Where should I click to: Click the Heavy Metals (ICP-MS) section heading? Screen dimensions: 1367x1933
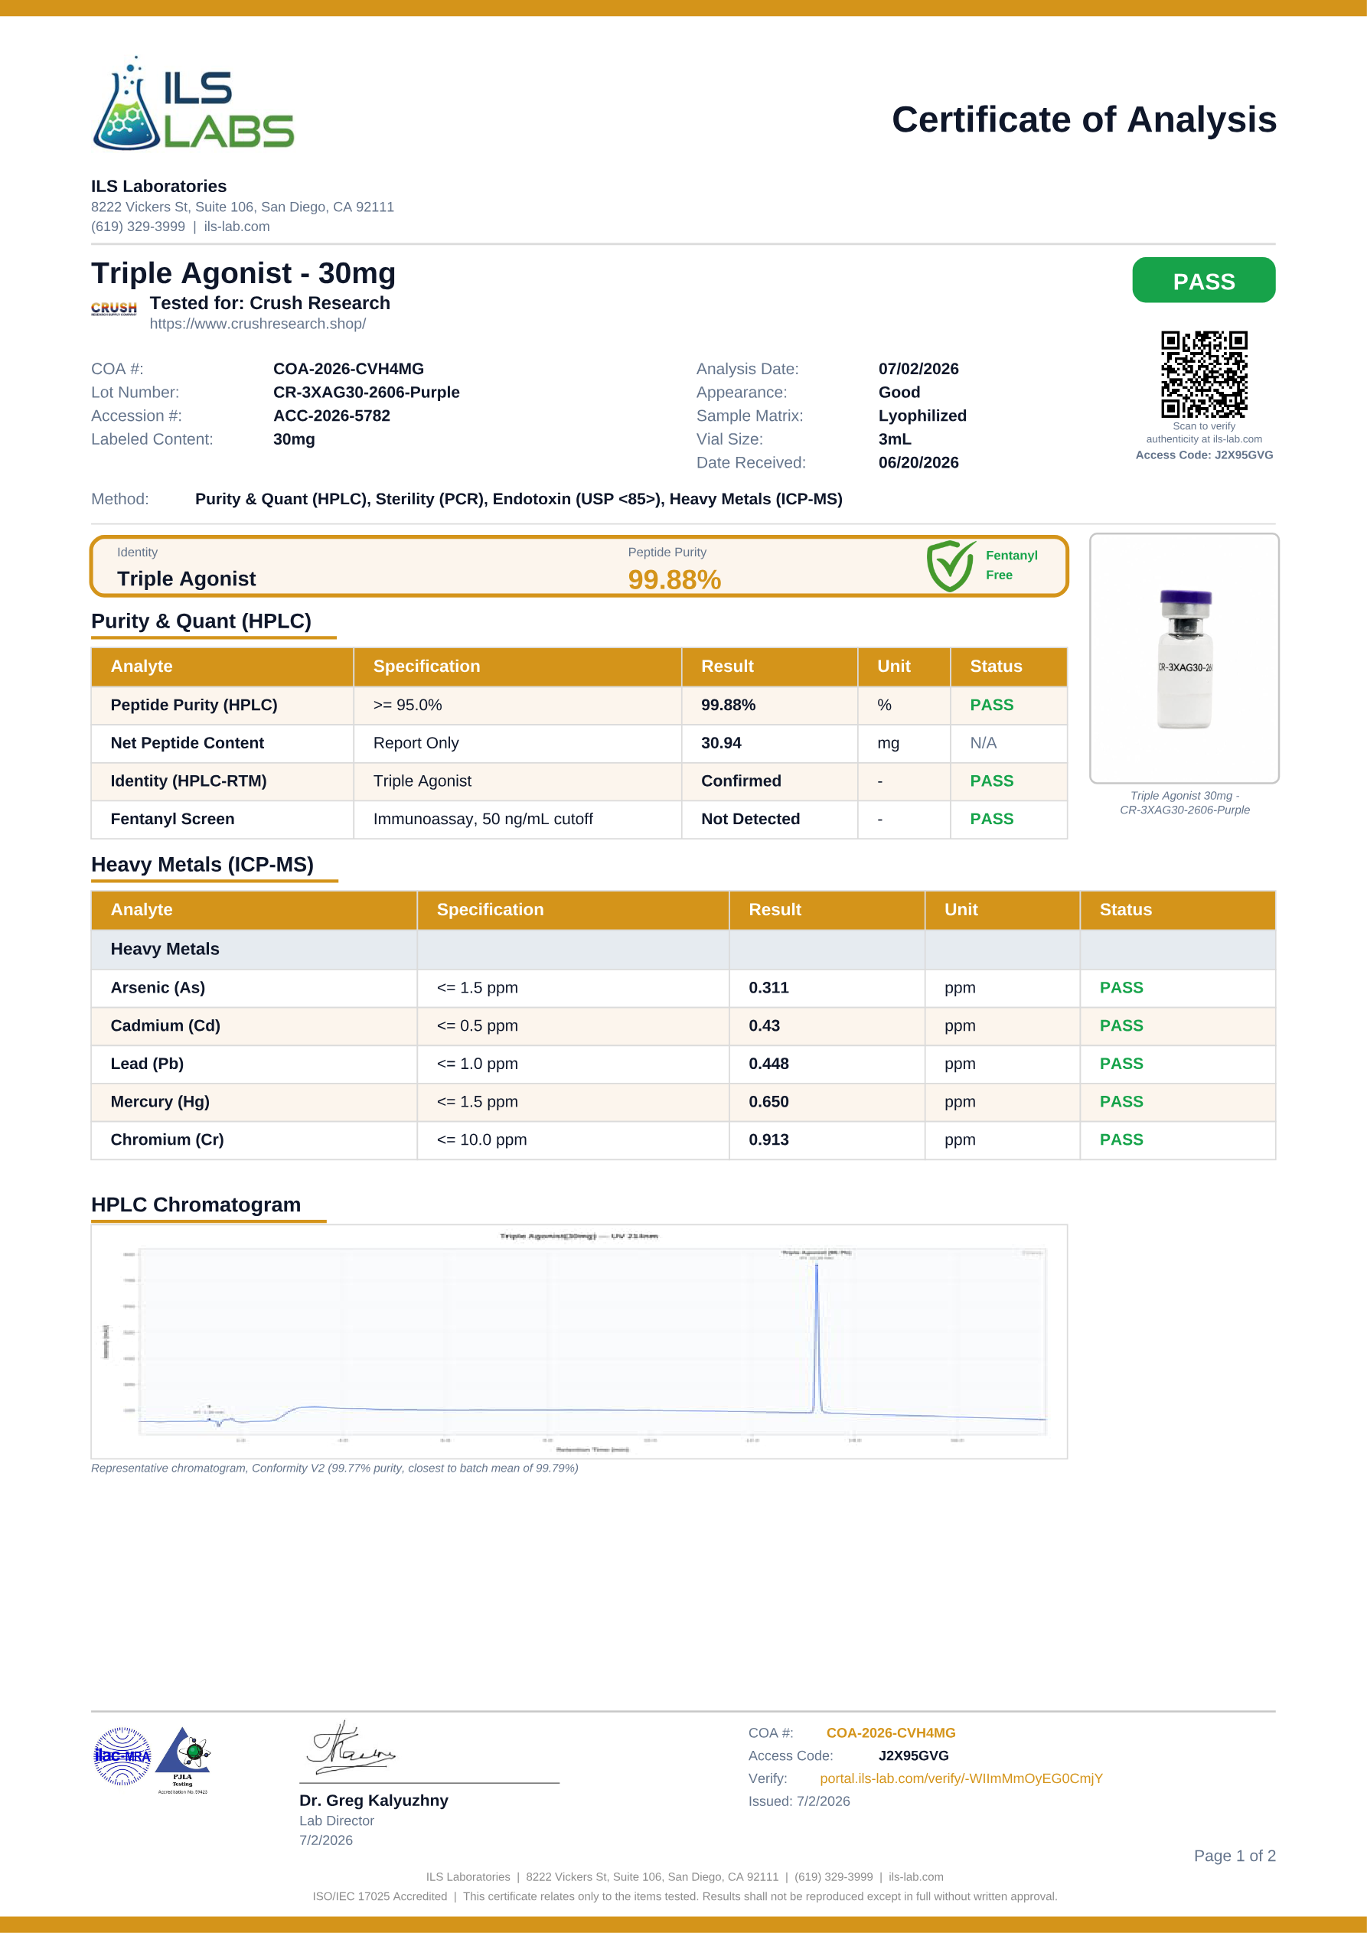[202, 865]
